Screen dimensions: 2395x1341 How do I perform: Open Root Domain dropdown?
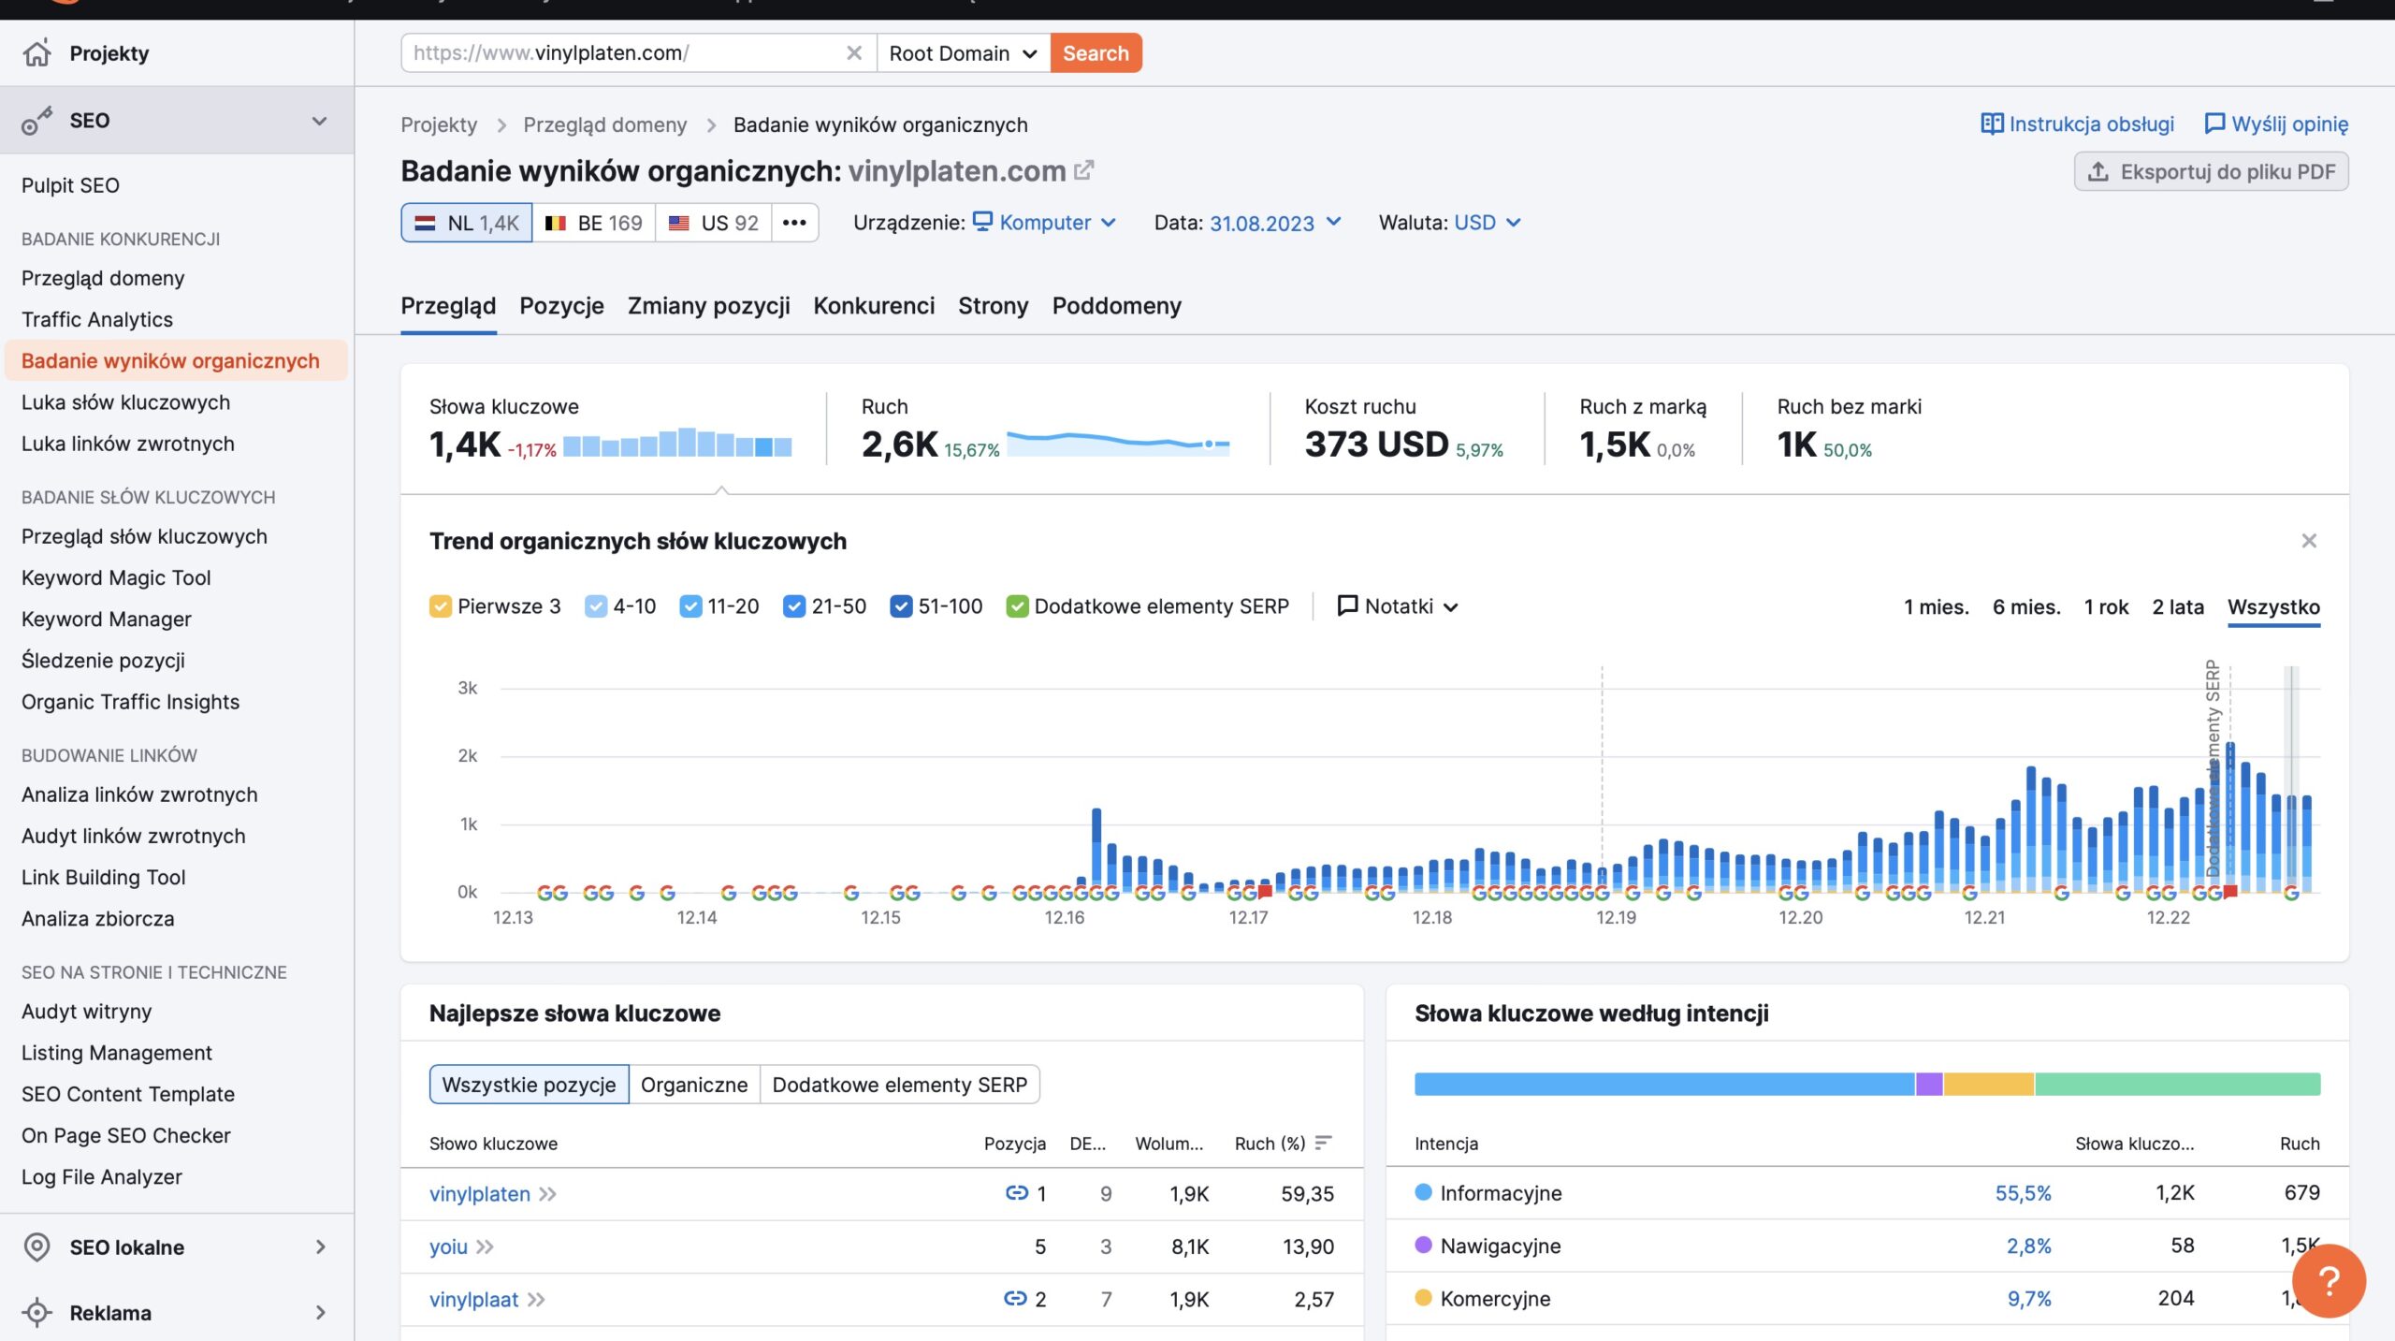coord(964,53)
